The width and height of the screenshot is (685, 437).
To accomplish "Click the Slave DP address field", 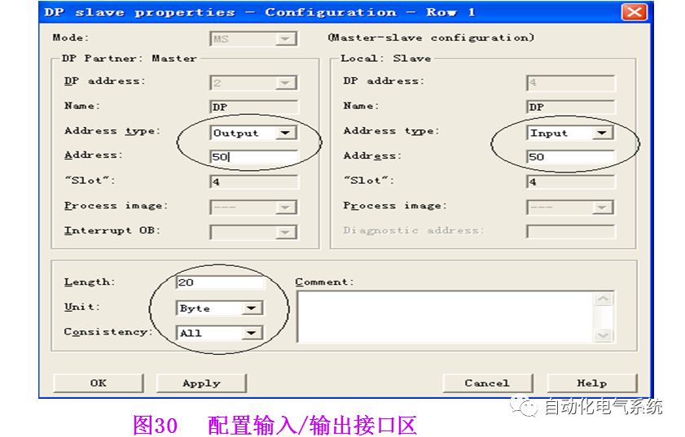I will (570, 82).
